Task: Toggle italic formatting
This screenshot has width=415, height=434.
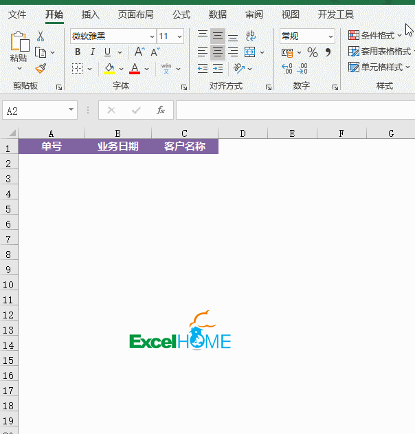Action: click(93, 52)
